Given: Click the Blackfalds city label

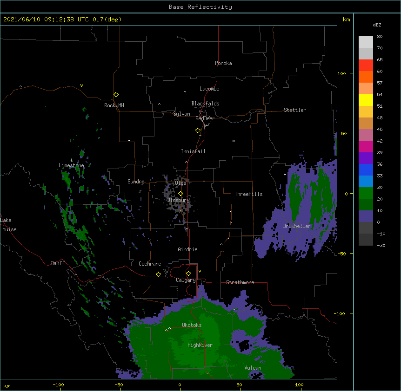Looking at the screenshot, I should [205, 104].
